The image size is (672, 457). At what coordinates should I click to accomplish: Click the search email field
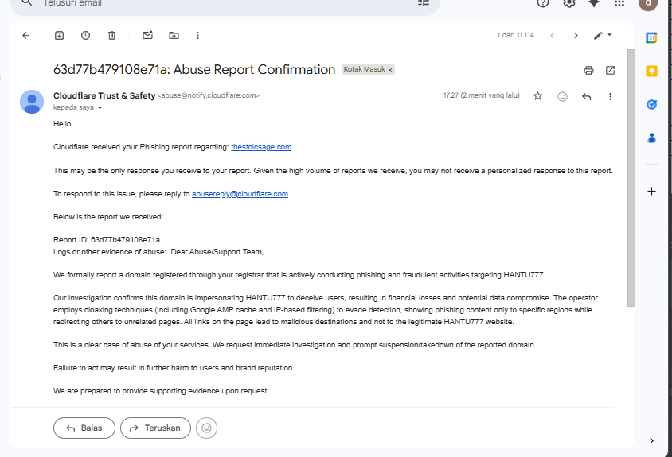227,3
